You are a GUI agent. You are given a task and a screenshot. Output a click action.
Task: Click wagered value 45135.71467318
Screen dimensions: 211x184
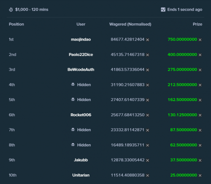coord(127,55)
